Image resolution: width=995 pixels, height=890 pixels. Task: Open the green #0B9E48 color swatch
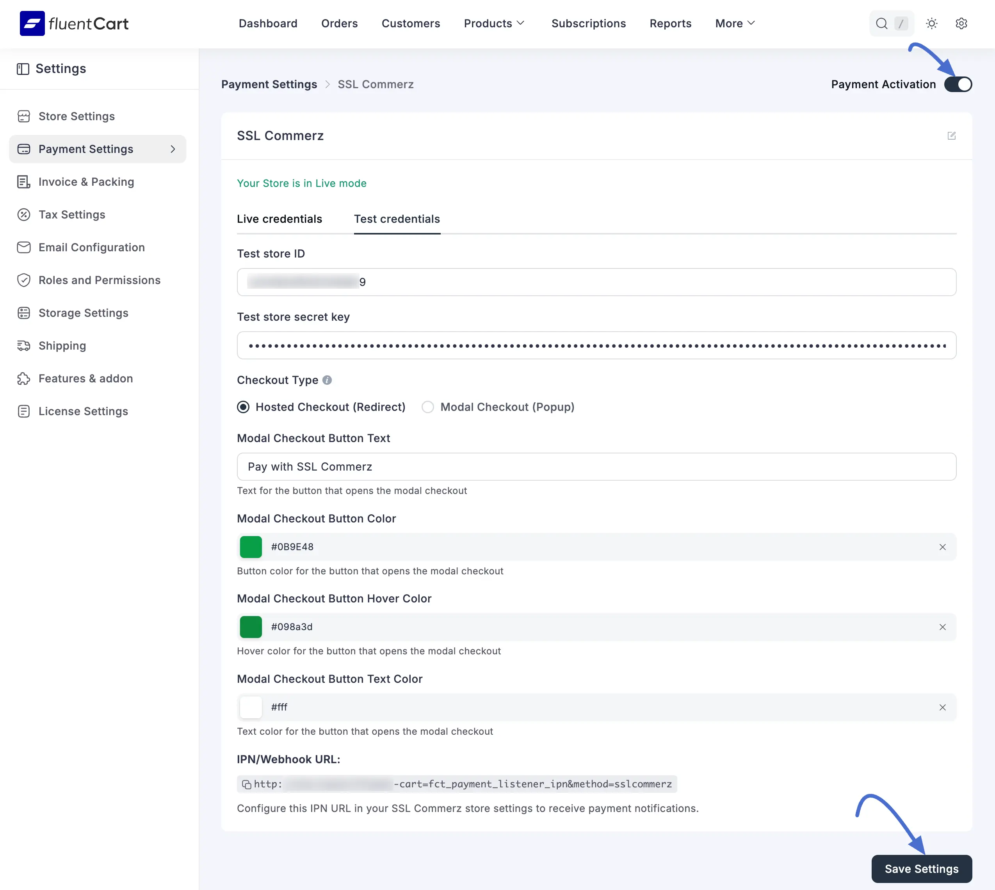click(x=251, y=547)
